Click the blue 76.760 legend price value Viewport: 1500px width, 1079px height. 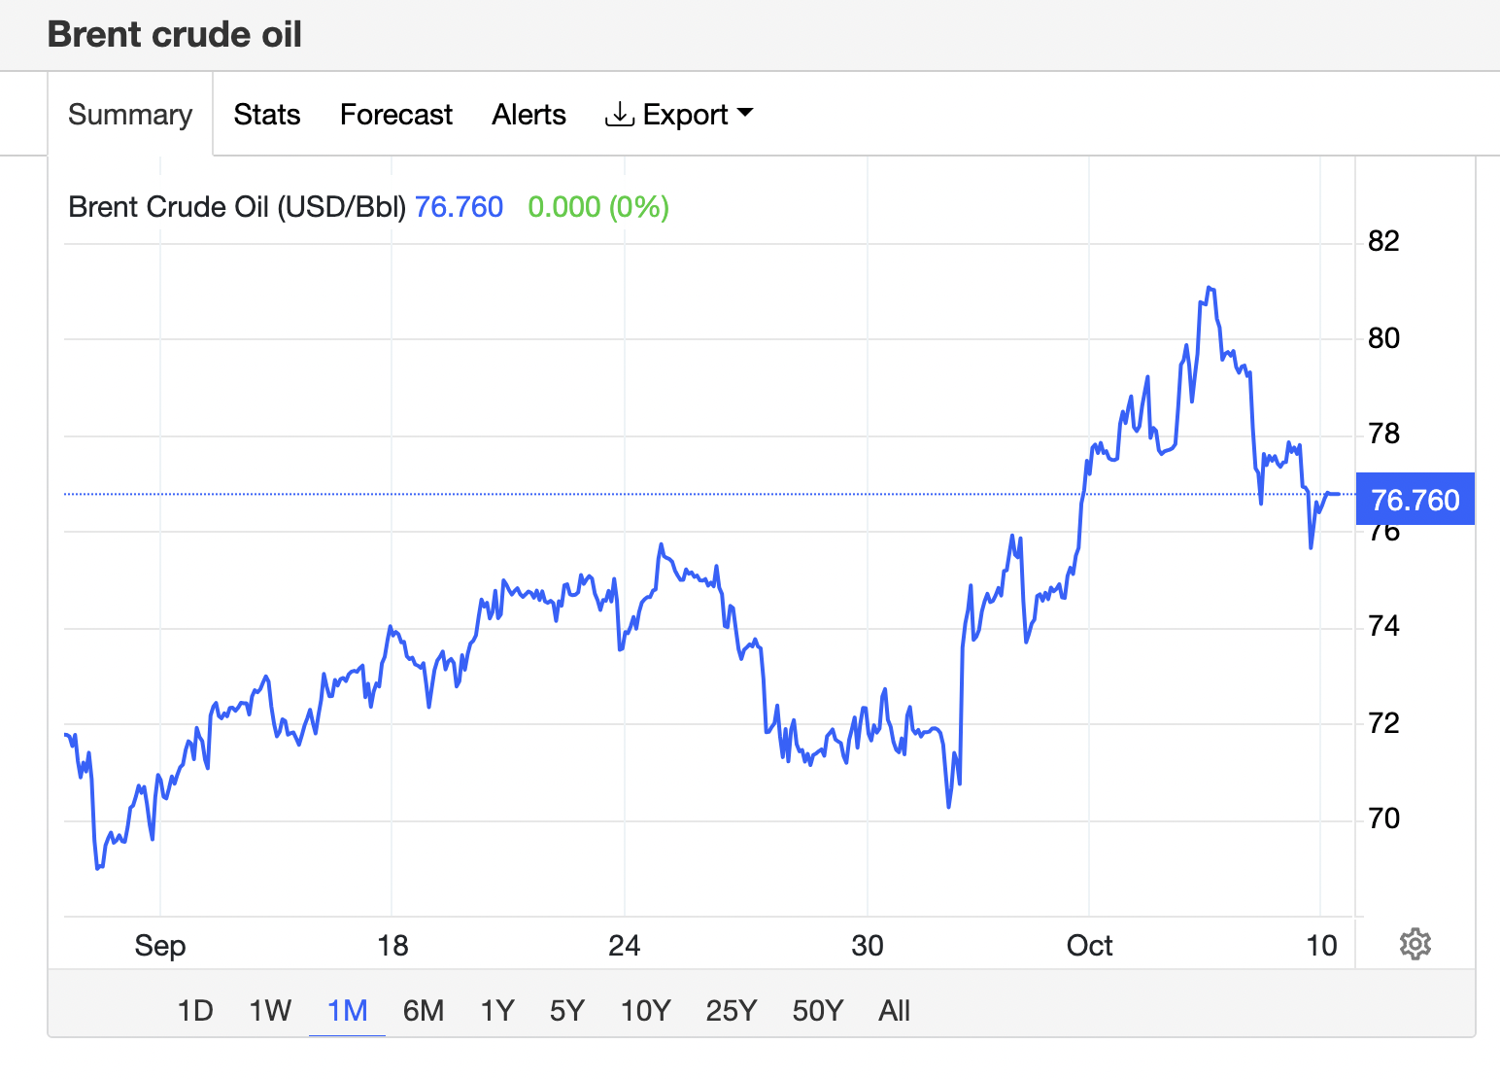click(x=459, y=207)
